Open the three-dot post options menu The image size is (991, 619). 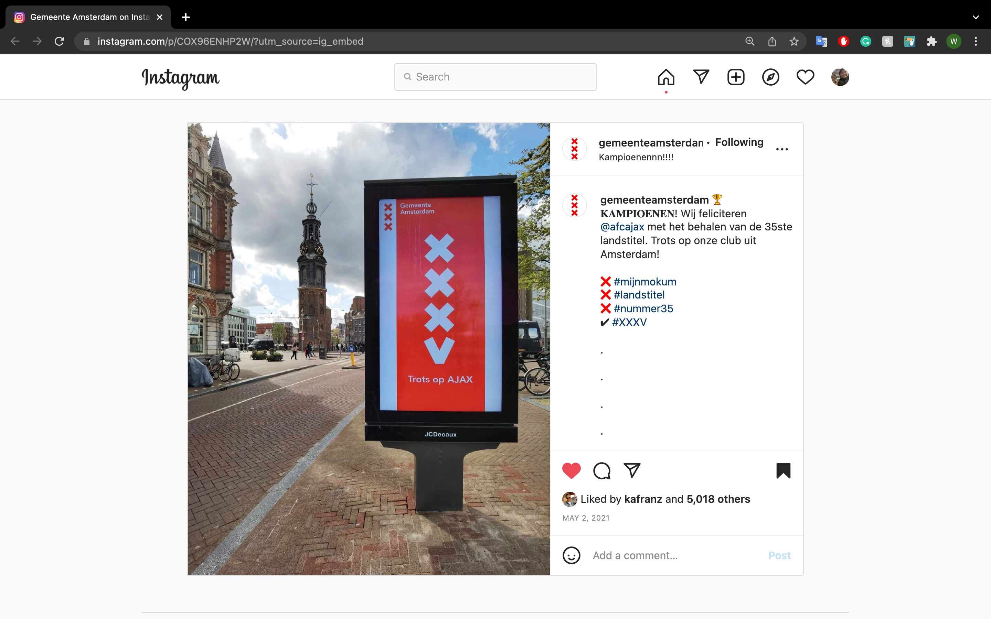[782, 150]
